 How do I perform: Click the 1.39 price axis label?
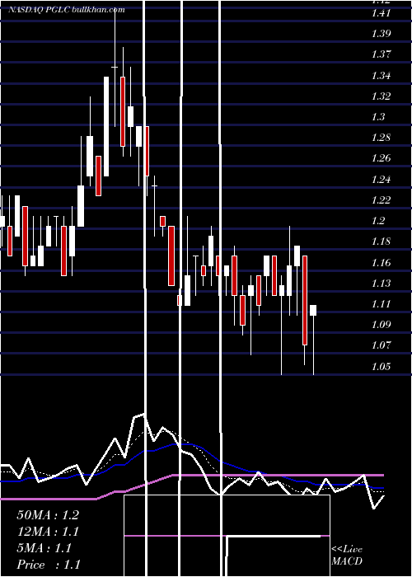[381, 34]
